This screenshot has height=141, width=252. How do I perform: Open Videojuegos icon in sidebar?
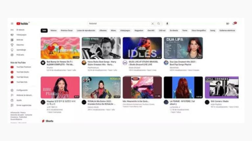click(12, 35)
